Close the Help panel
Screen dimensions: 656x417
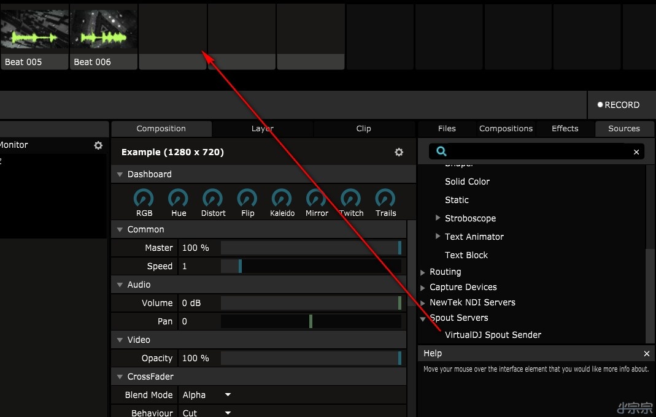(647, 354)
